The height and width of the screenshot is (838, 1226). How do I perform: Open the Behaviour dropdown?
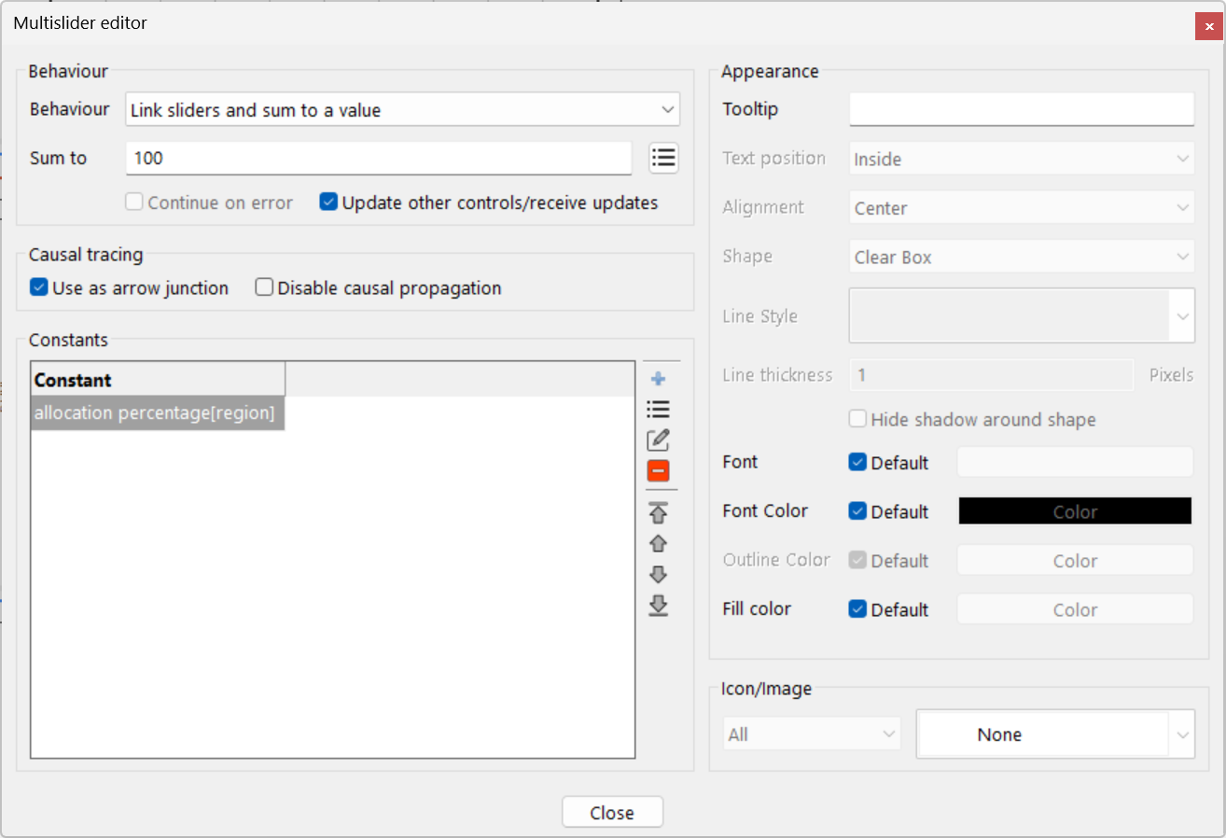[401, 109]
